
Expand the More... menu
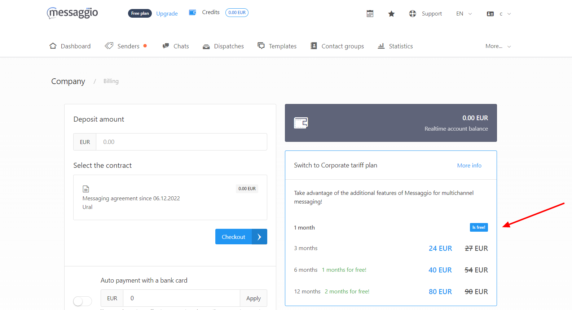pos(498,46)
